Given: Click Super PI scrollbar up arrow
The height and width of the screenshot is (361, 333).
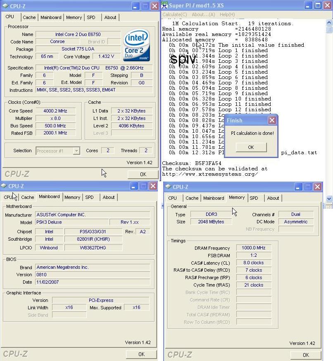Looking at the screenshot, I should pos(329,22).
